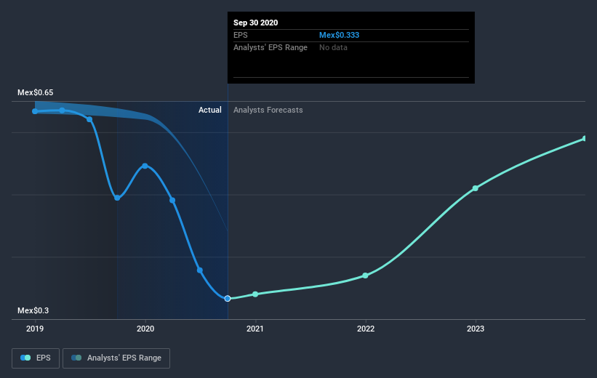The height and width of the screenshot is (378, 597).
Task: Toggle the EPS legend button
Action: pyautogui.click(x=36, y=358)
